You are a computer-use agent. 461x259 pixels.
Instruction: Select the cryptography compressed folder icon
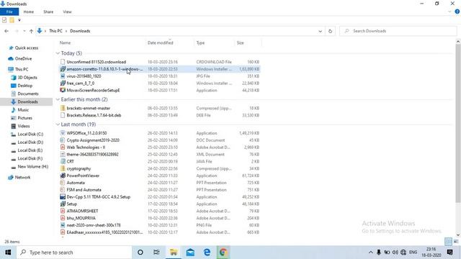[x=63, y=168]
